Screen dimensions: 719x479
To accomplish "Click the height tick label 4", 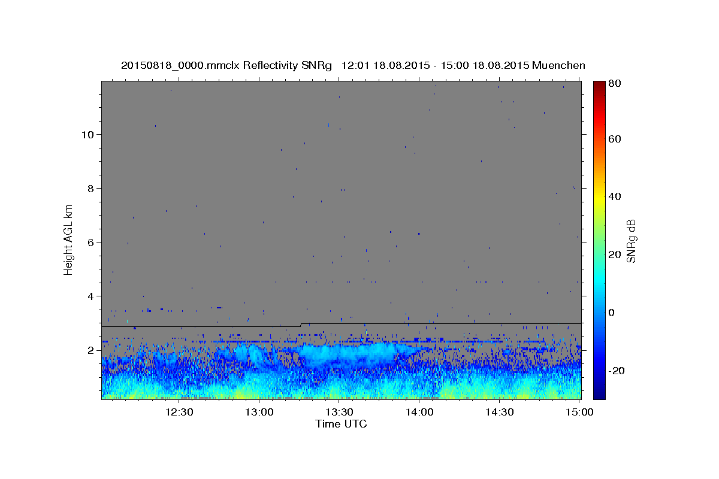I will [92, 296].
